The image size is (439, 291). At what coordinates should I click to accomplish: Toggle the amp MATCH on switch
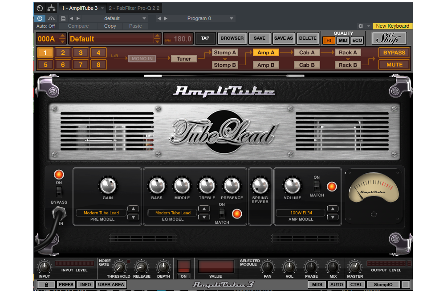tap(317, 186)
